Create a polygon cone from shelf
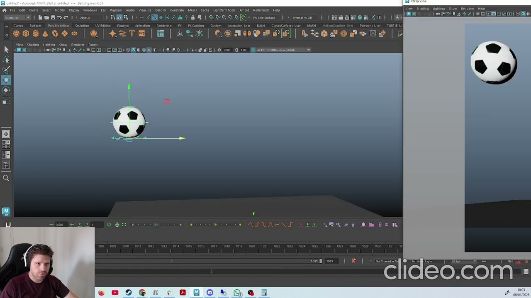 pos(45,34)
